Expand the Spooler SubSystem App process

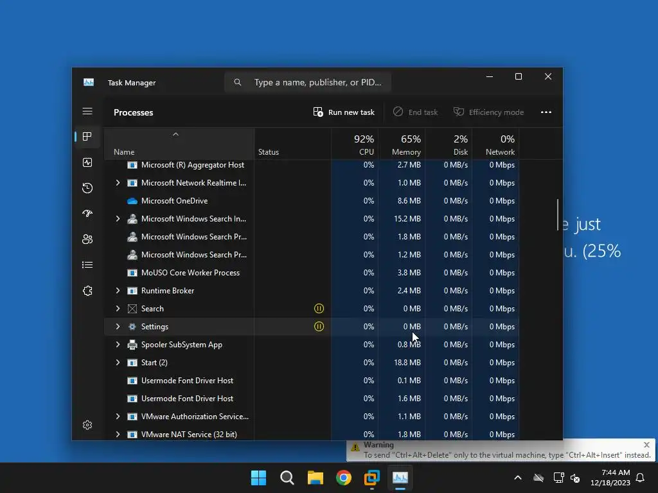pos(118,345)
